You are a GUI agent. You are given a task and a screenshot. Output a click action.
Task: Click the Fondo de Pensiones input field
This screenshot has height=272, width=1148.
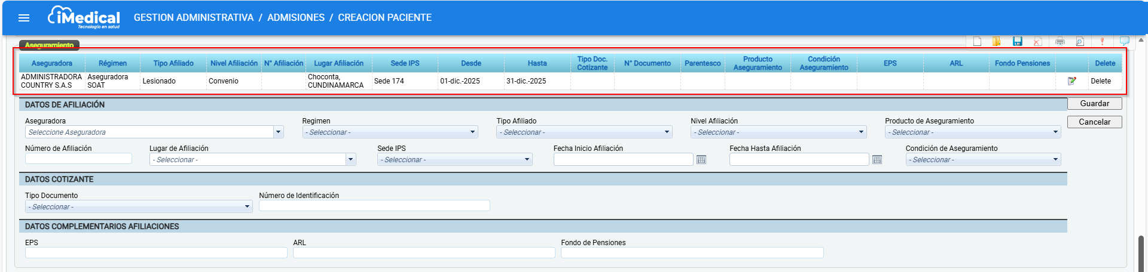[692, 253]
